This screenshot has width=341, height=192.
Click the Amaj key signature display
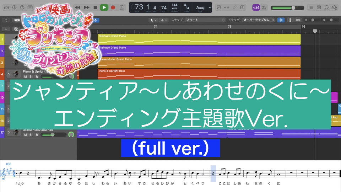(x=200, y=7)
